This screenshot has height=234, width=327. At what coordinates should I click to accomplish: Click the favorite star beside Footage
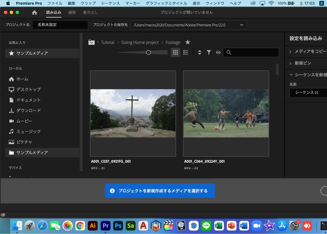[x=188, y=42]
